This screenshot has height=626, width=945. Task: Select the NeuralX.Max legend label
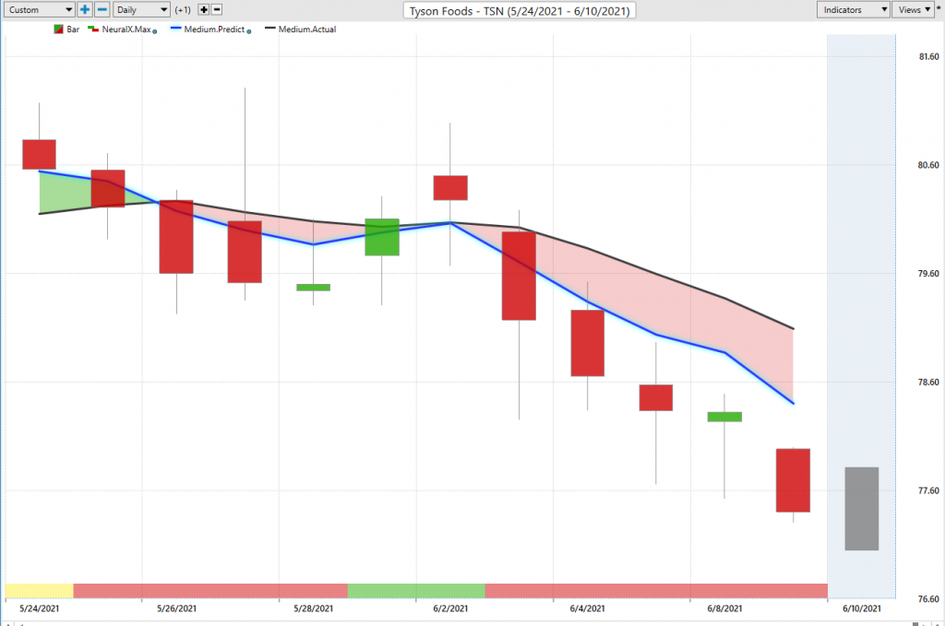[126, 29]
